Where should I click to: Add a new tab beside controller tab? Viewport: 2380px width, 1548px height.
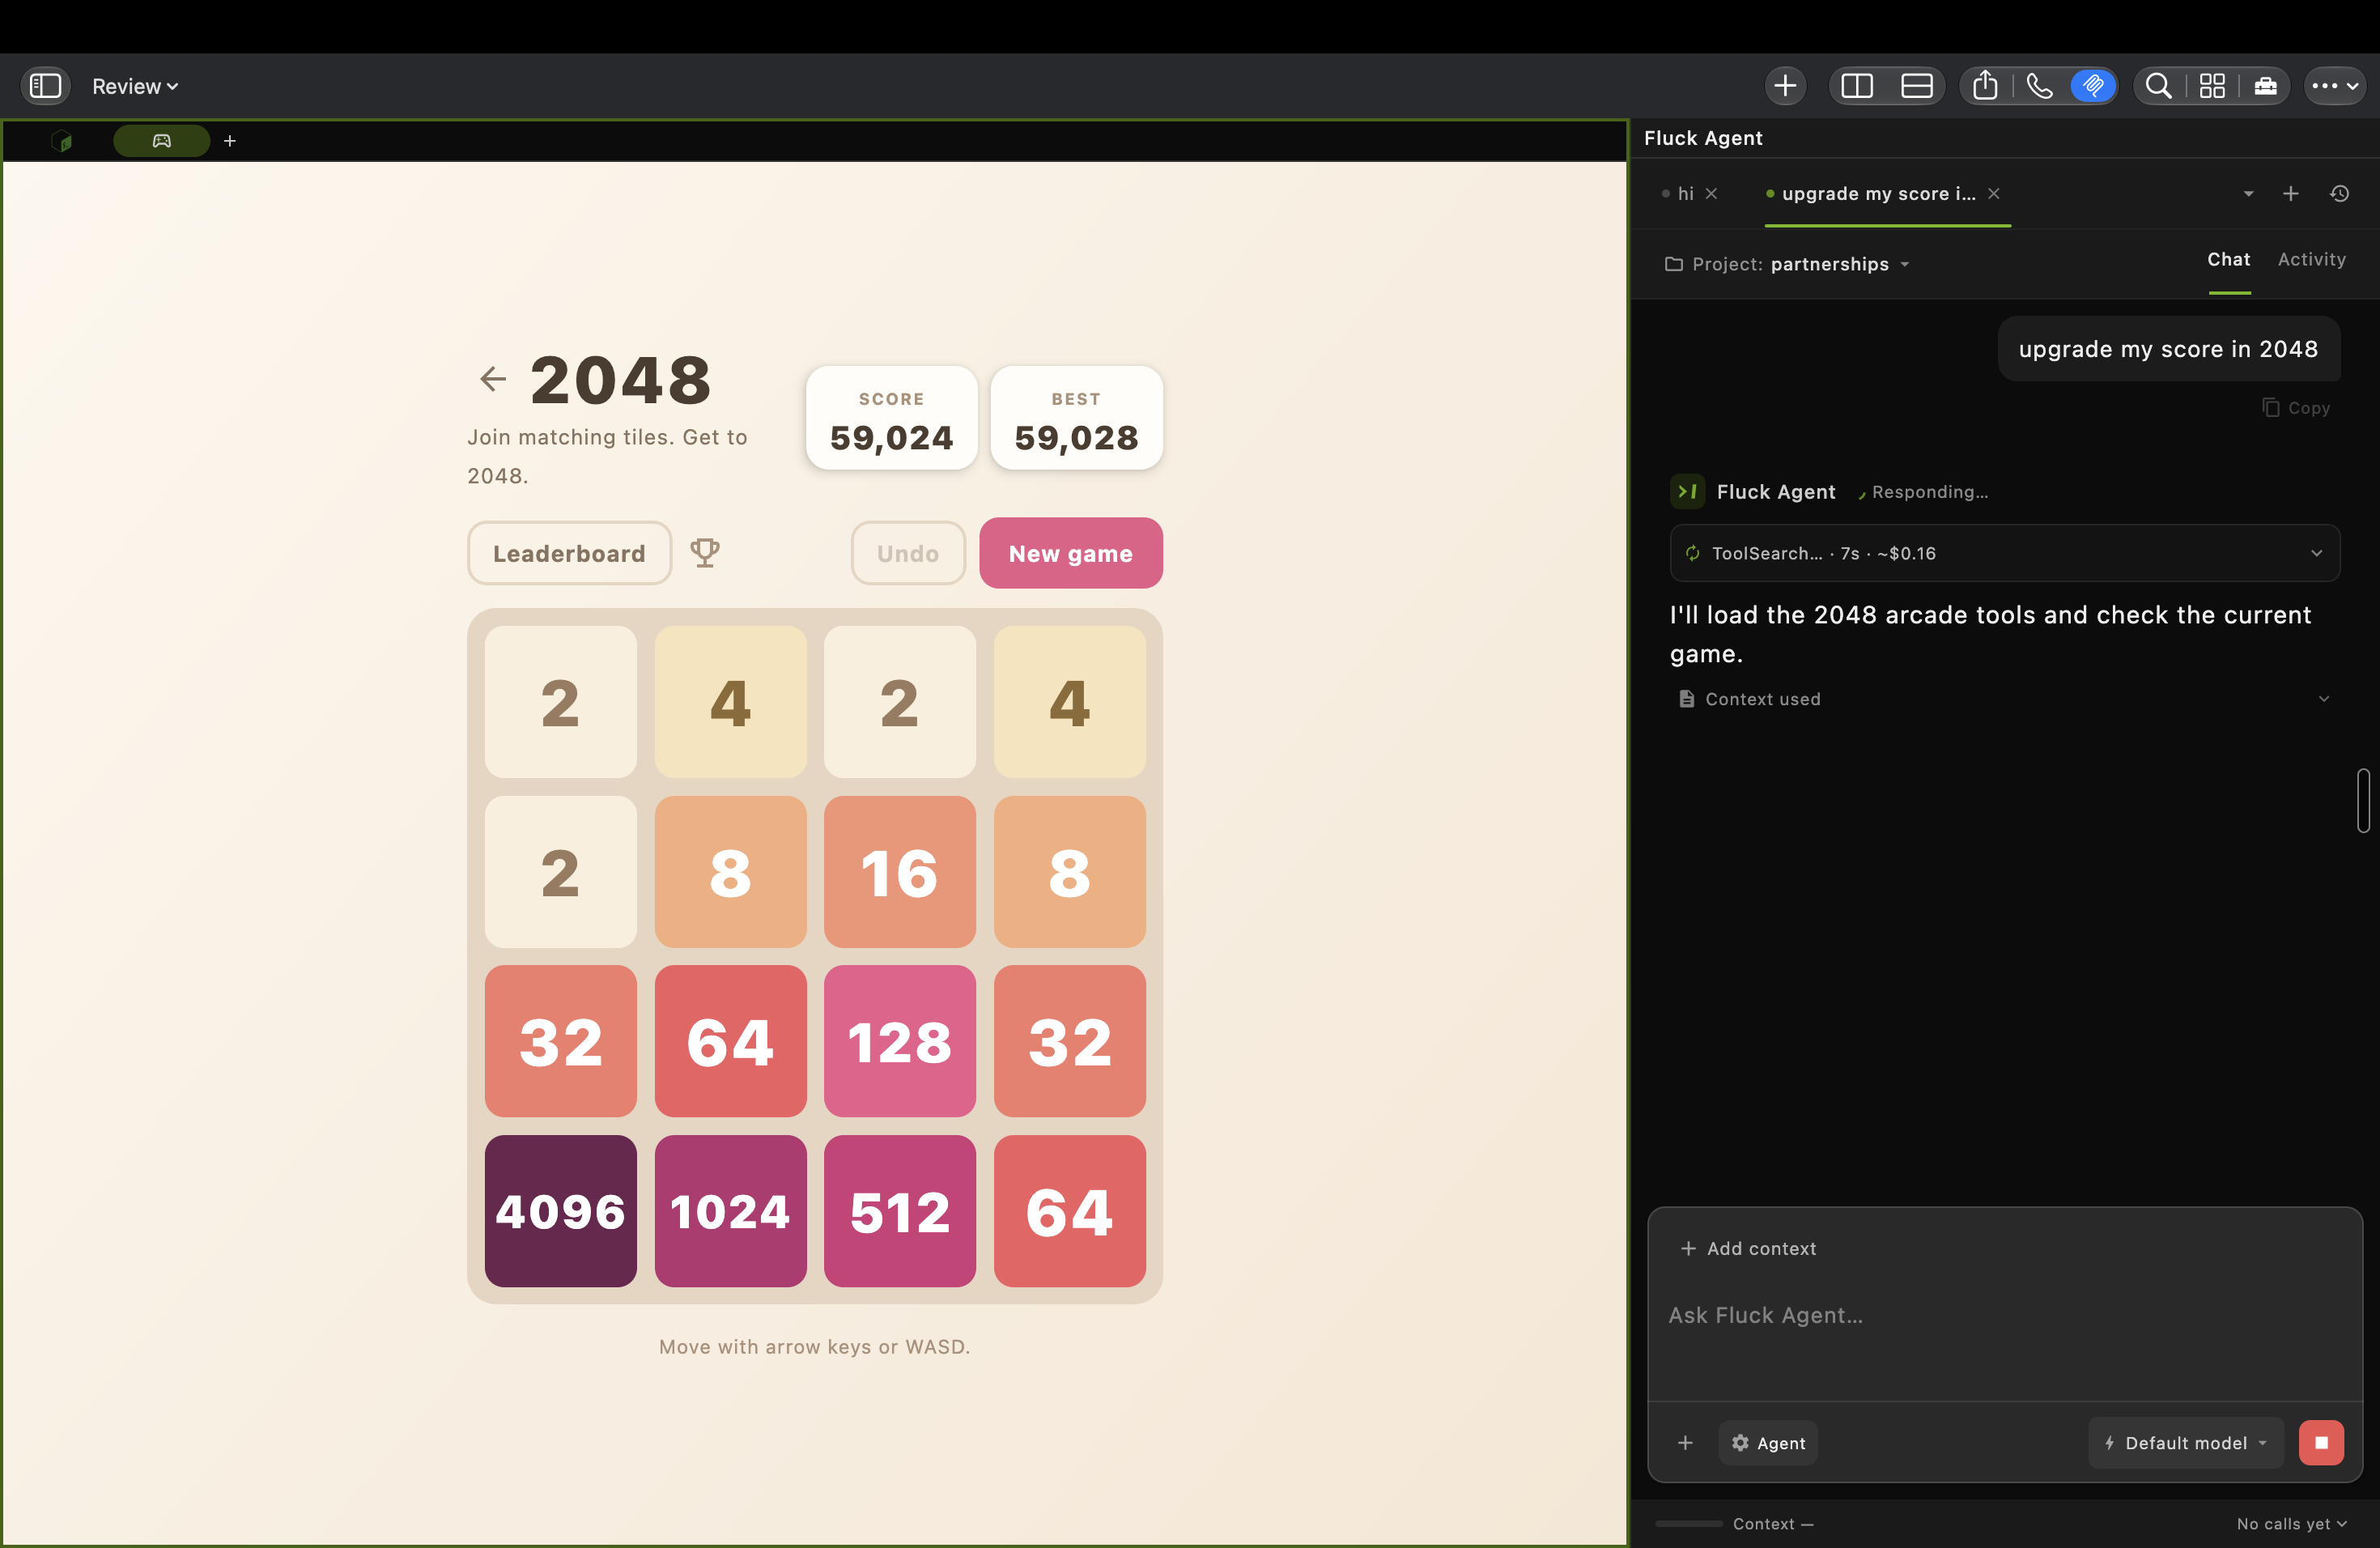(x=230, y=141)
